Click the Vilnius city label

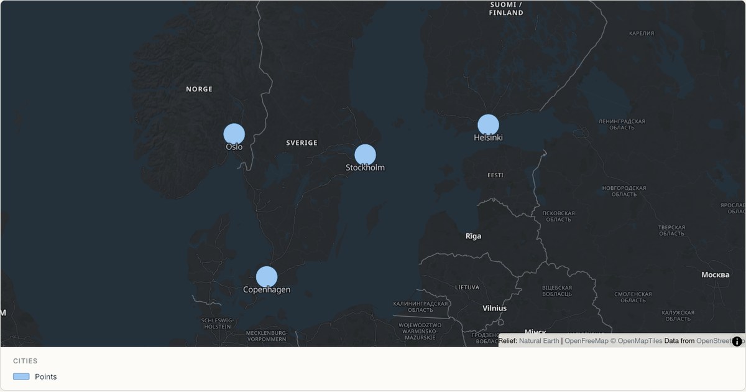pyautogui.click(x=495, y=309)
